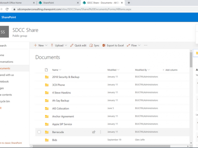Click the Flow icon in toolbar
This screenshot has width=198, height=148.
click(x=128, y=45)
